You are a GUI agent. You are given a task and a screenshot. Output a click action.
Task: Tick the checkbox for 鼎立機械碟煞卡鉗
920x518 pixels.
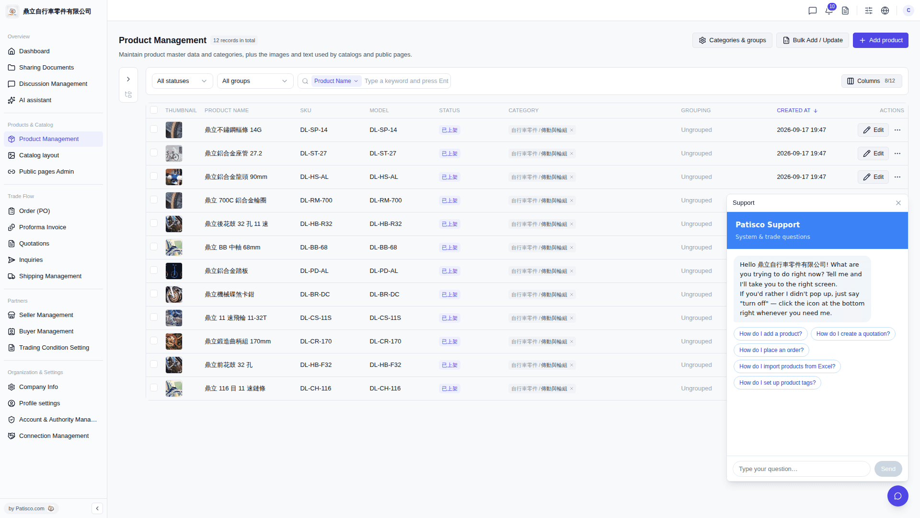click(154, 294)
